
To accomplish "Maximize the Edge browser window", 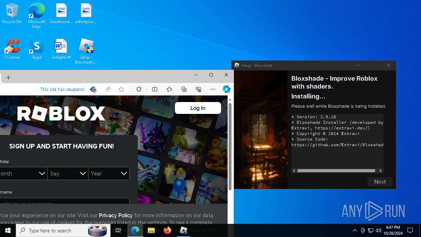I will coord(211,75).
